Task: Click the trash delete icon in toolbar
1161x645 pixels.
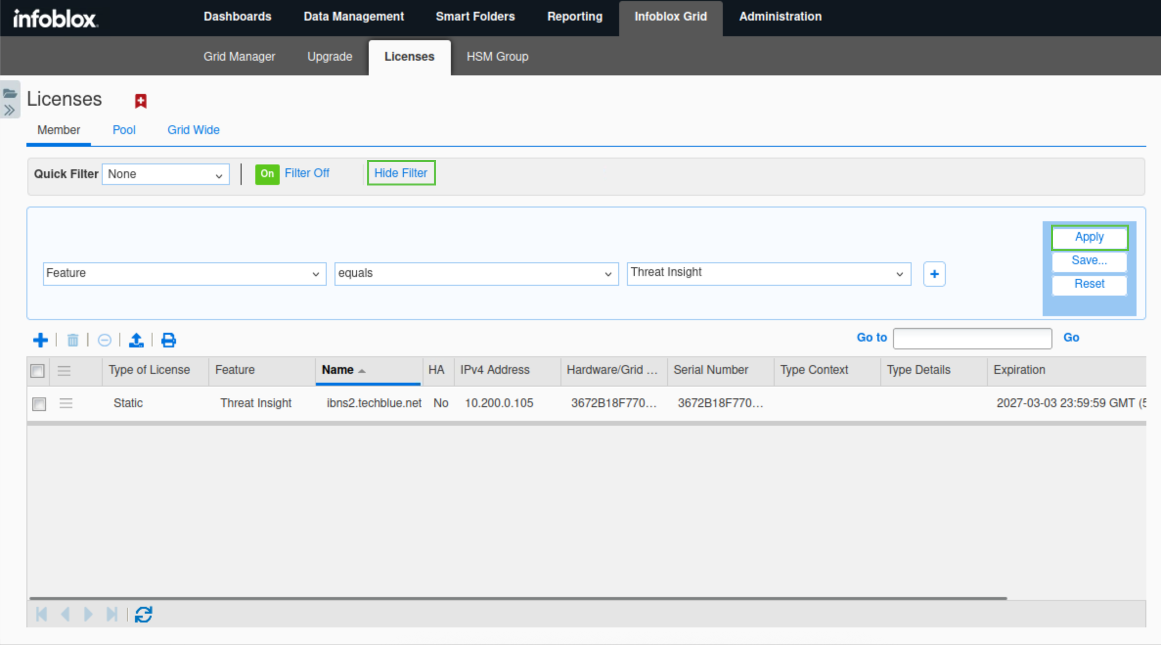Action: click(x=73, y=340)
